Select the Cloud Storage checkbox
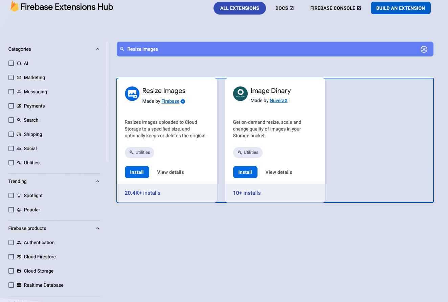448x302 pixels. tap(11, 271)
